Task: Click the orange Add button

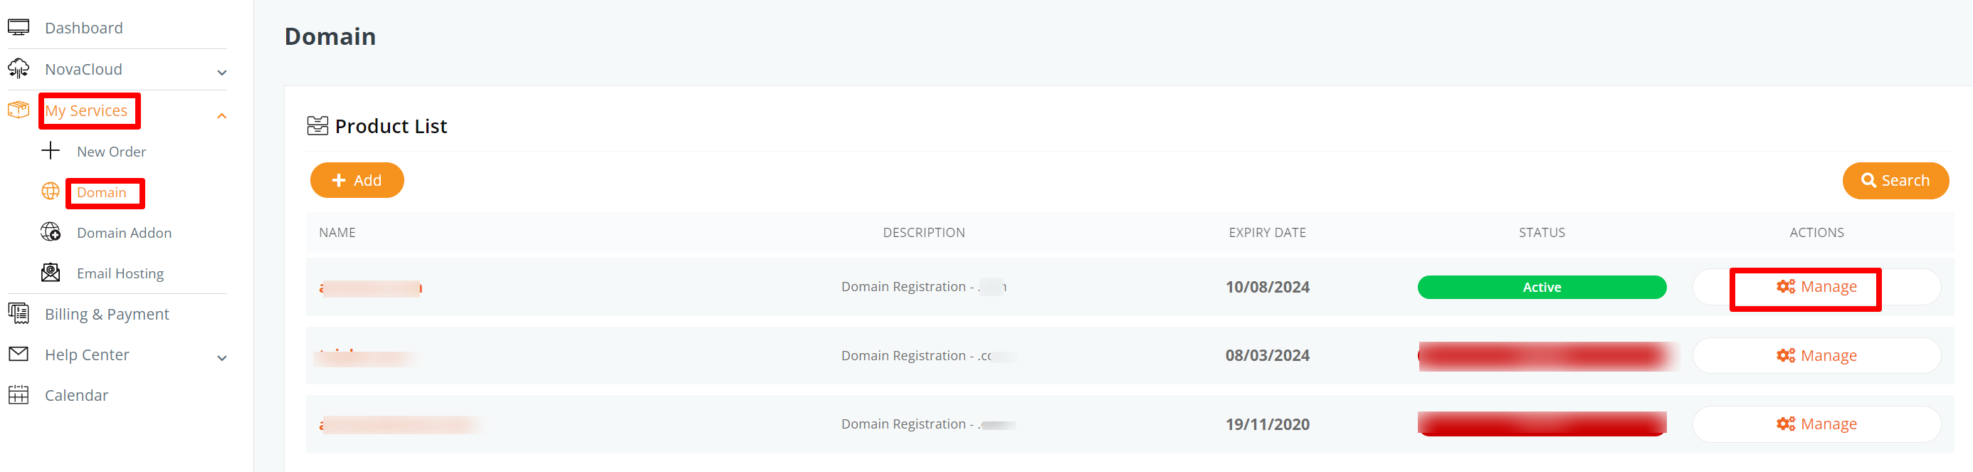Action: [357, 180]
